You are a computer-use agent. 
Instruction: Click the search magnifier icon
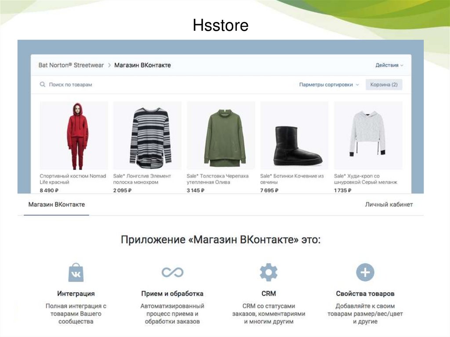coord(42,84)
